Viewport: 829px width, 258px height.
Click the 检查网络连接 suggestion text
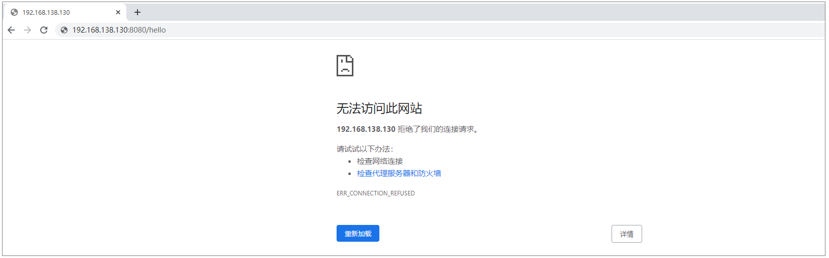click(x=380, y=161)
